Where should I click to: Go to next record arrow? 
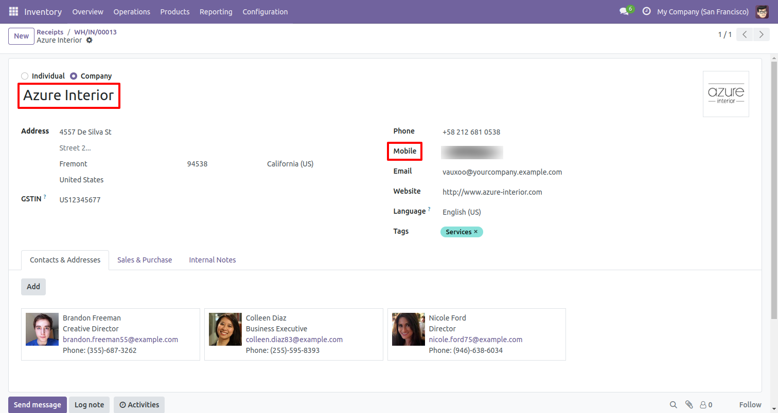point(761,35)
